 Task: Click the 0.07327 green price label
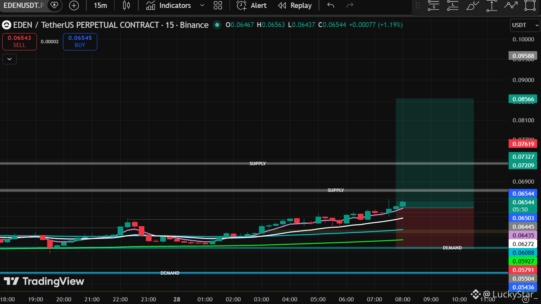tap(523, 157)
